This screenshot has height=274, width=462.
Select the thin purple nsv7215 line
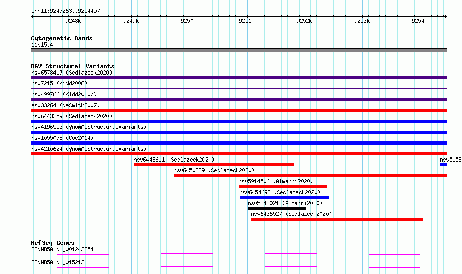(239, 88)
